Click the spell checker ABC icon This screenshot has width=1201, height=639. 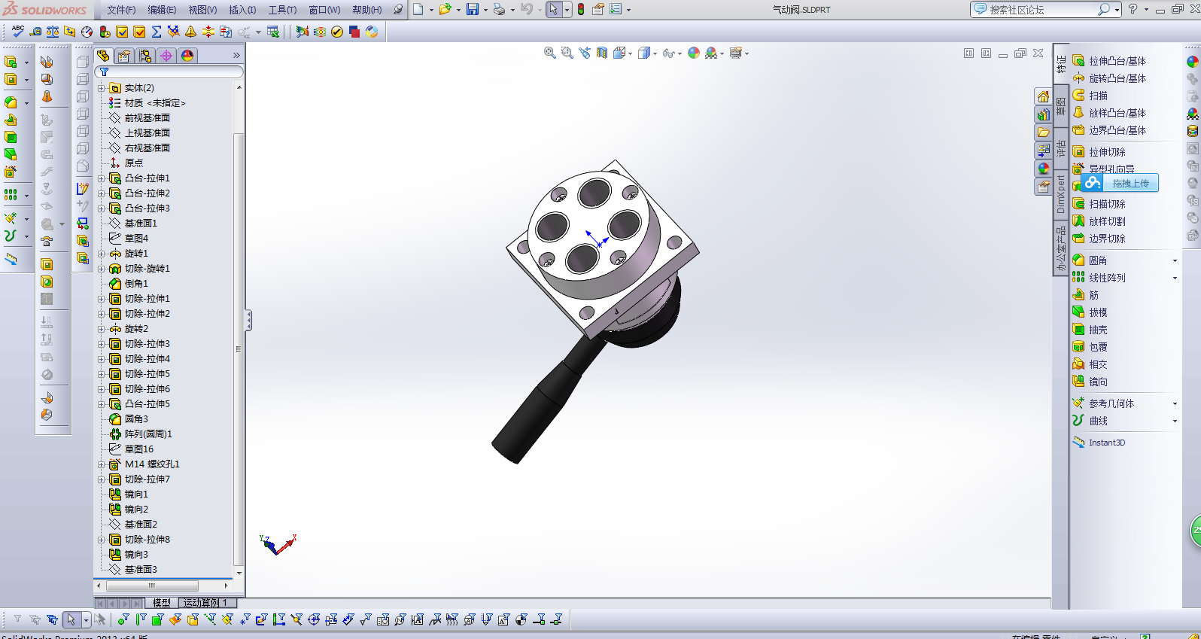coord(17,32)
